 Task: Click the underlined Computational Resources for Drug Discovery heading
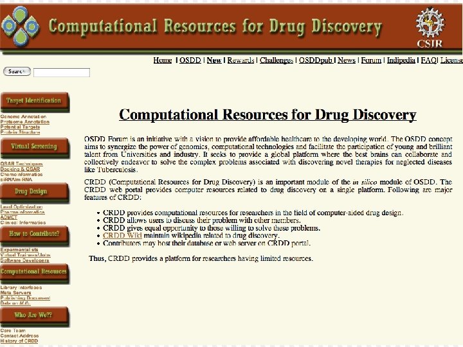click(x=268, y=115)
